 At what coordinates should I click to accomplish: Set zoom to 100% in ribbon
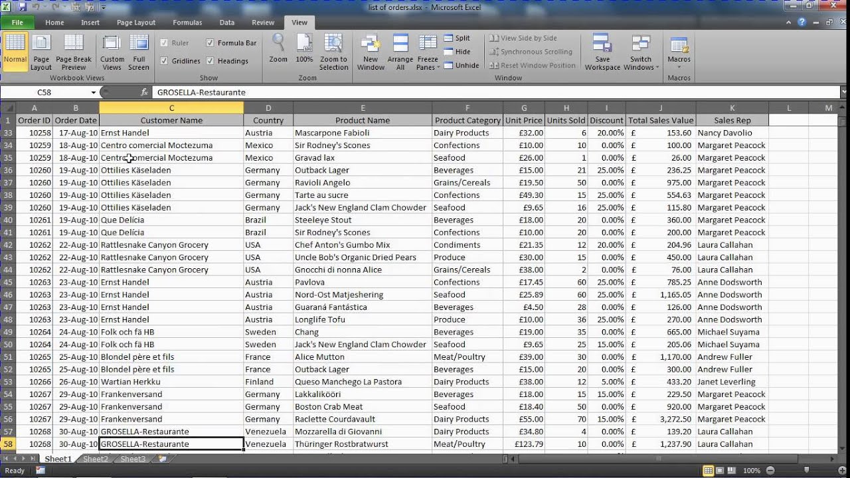[304, 48]
